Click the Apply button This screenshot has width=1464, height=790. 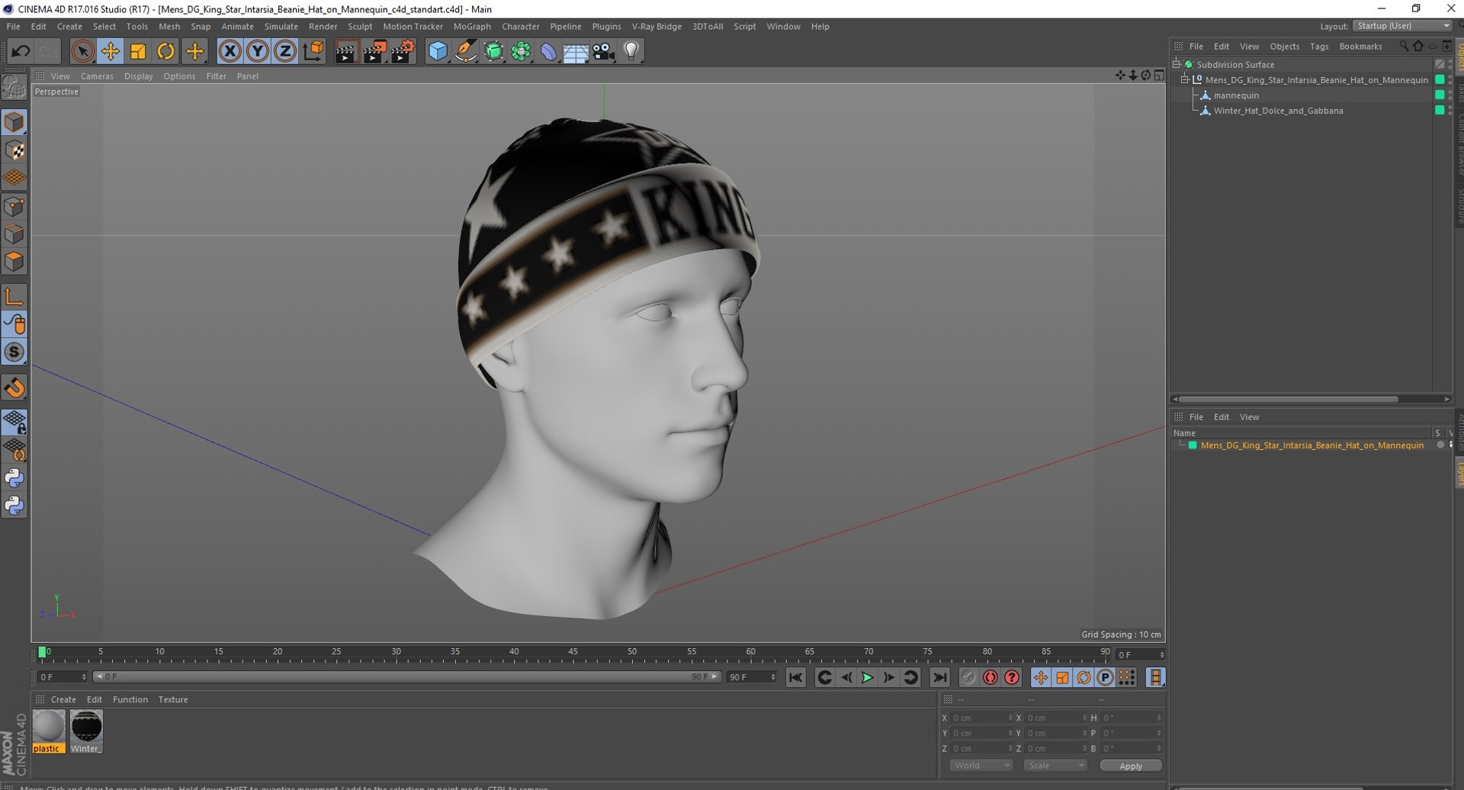(1131, 766)
